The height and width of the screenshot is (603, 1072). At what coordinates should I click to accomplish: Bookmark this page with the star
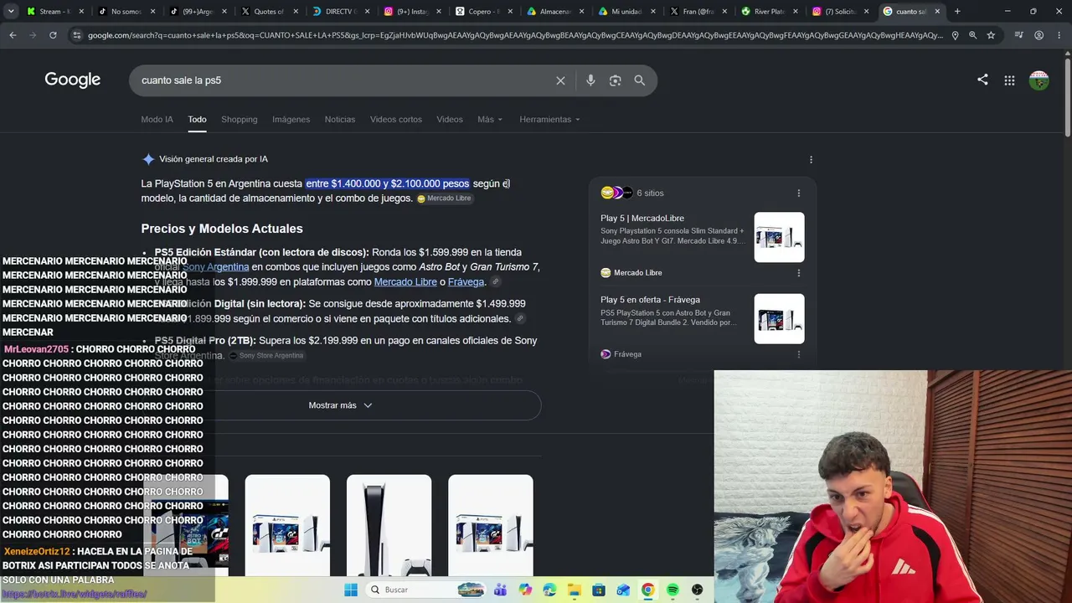[x=991, y=35]
